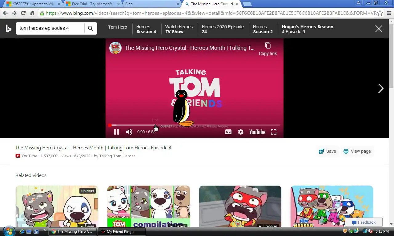Click page scrollbar down arrow
Screen dimensions: 394x236
391,224
